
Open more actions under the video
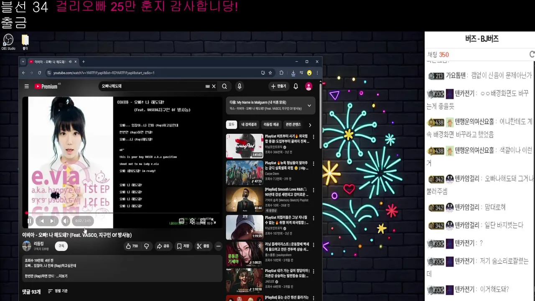point(218,246)
